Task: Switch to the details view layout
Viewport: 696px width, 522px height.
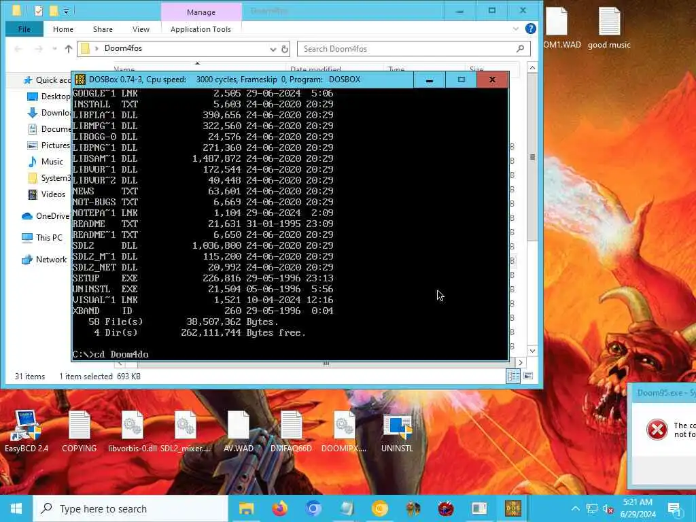Action: [x=513, y=377]
